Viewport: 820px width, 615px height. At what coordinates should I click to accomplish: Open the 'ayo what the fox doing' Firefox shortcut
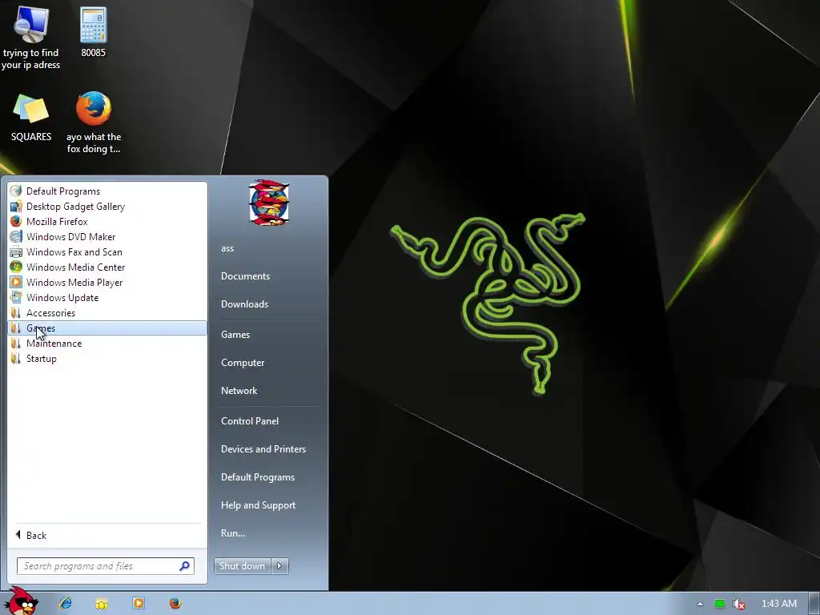tap(94, 123)
